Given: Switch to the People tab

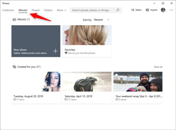Looking at the screenshot, I should coord(36,10).
